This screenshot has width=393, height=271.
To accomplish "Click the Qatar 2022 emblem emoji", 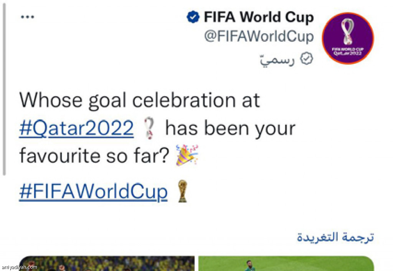I will (149, 129).
